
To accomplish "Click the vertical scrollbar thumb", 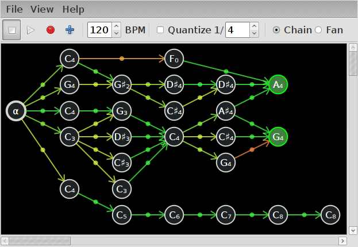I will [353, 63].
